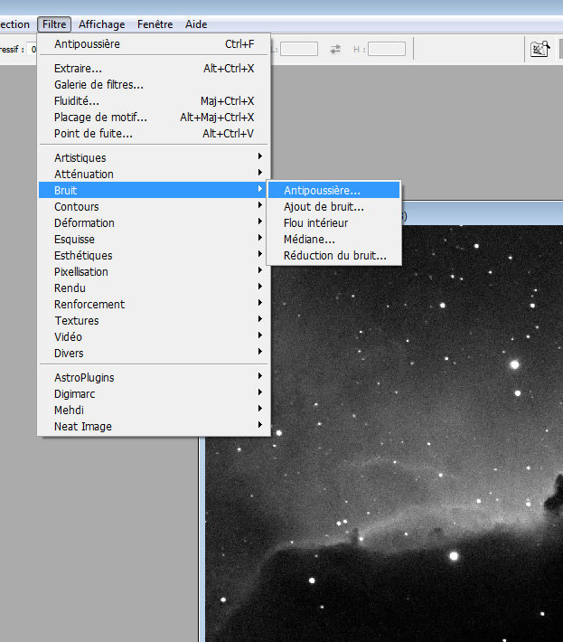The image size is (563, 642).
Task: Click the H height input field
Action: coord(387,49)
